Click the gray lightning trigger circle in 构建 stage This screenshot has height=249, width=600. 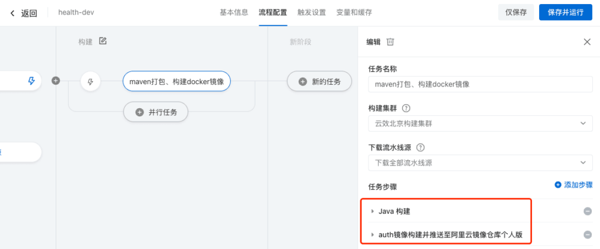point(91,81)
